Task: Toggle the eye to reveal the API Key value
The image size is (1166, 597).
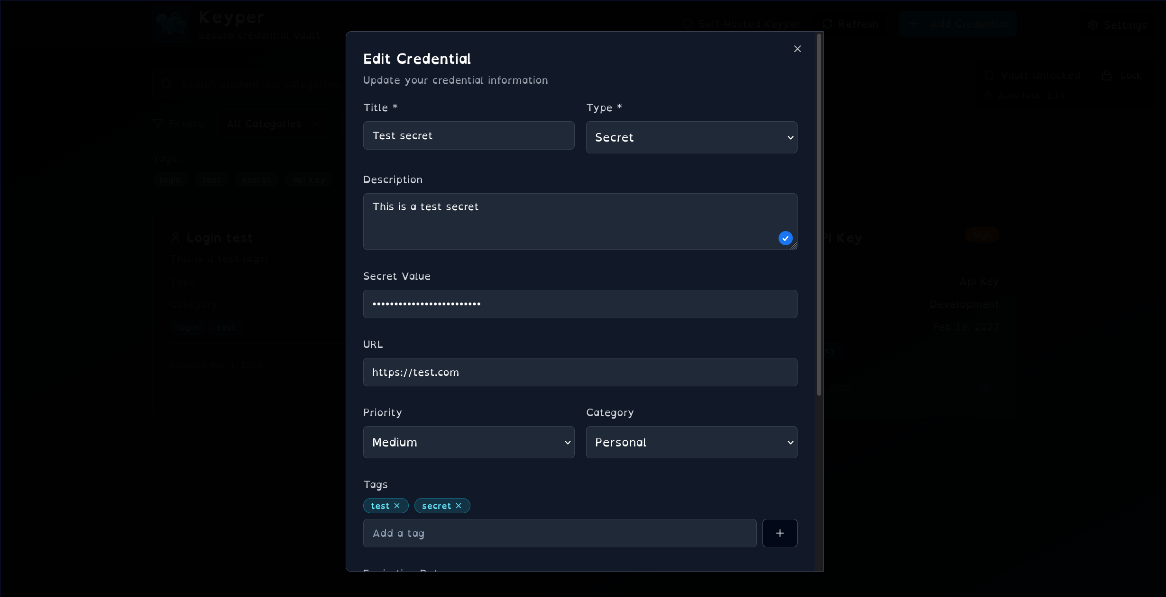Action: [x=985, y=388]
